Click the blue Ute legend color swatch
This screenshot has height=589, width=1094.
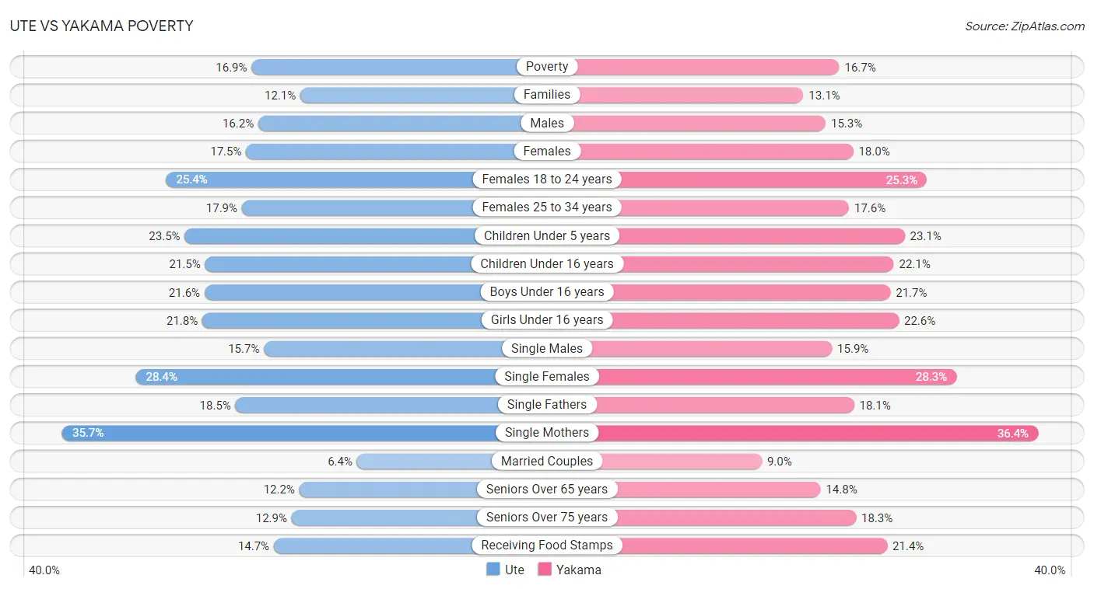click(493, 570)
